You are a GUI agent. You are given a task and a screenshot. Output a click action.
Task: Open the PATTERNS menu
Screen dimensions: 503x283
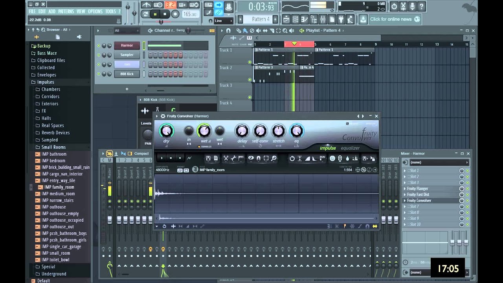(66, 11)
